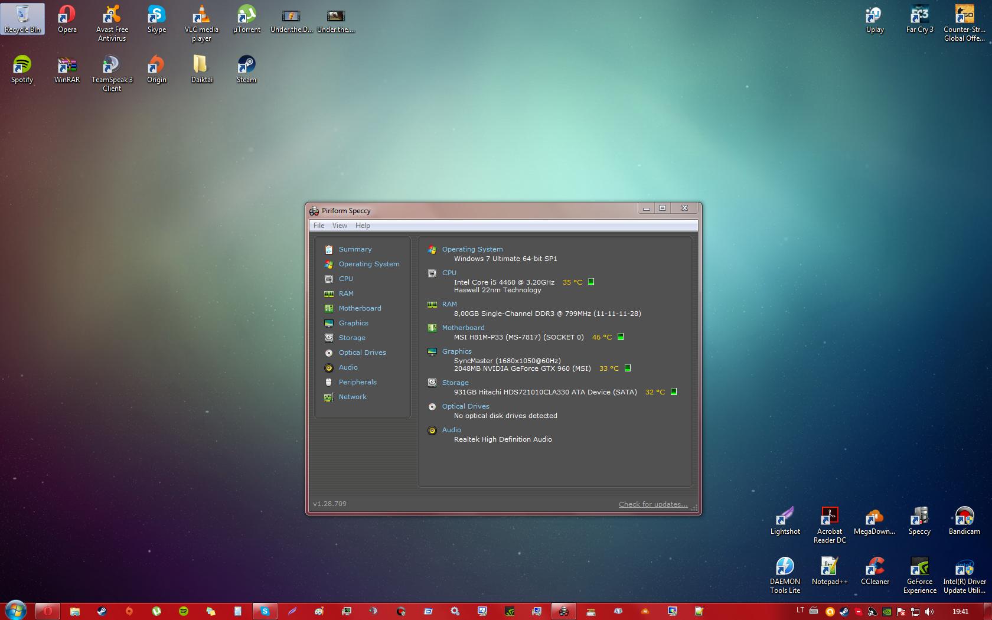Select CPU in the Speccy sidebar
This screenshot has width=992, height=620.
point(345,279)
